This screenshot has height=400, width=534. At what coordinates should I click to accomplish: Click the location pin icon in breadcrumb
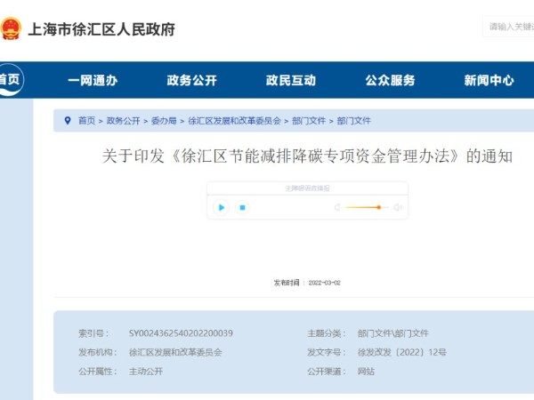[x=68, y=120]
